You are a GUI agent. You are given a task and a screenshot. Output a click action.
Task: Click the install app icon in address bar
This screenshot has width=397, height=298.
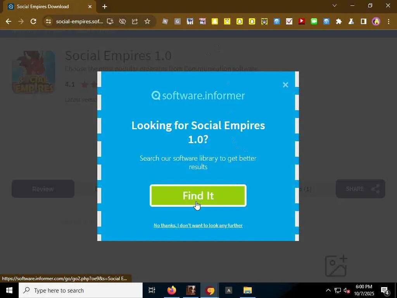click(110, 22)
